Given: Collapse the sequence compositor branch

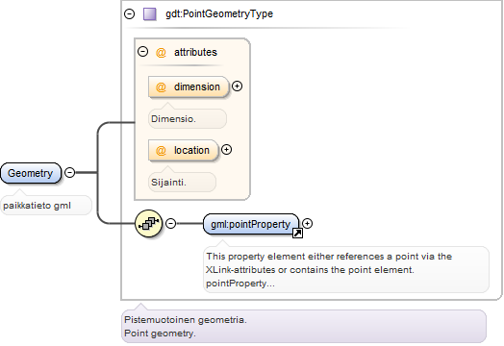Looking at the screenshot, I should pos(170,223).
